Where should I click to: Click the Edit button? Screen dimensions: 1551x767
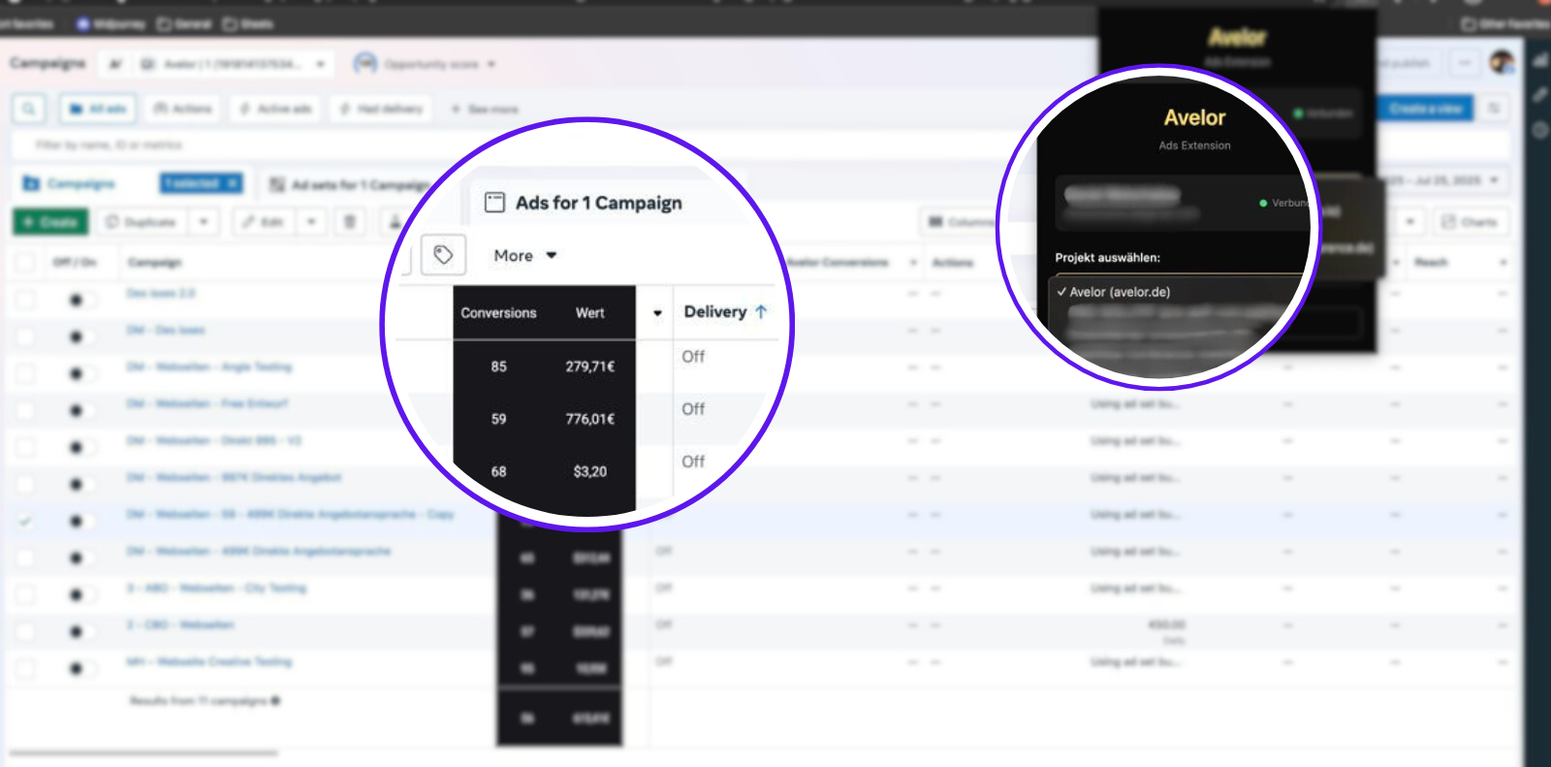pos(264,222)
